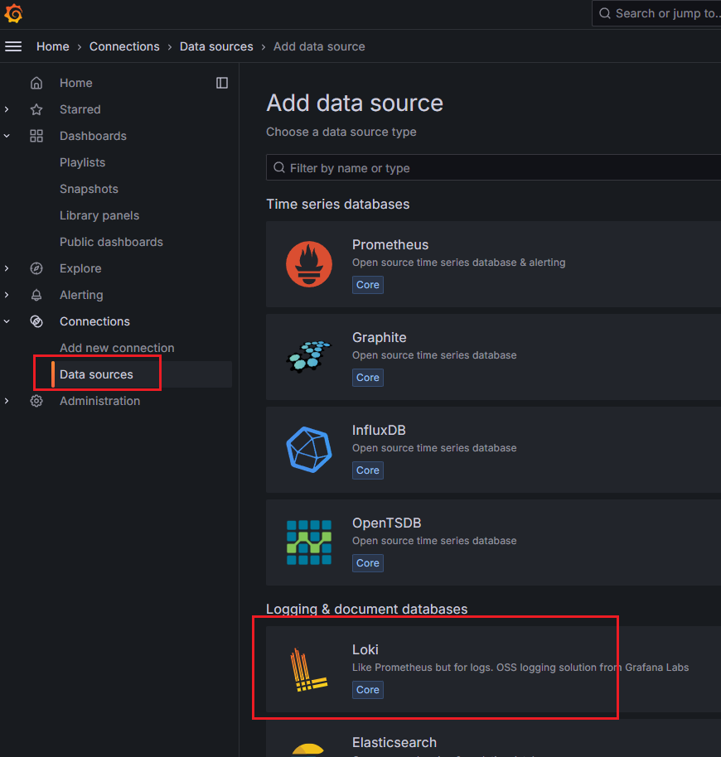The width and height of the screenshot is (721, 757).
Task: Expand the Starred section chevron
Action: point(7,109)
